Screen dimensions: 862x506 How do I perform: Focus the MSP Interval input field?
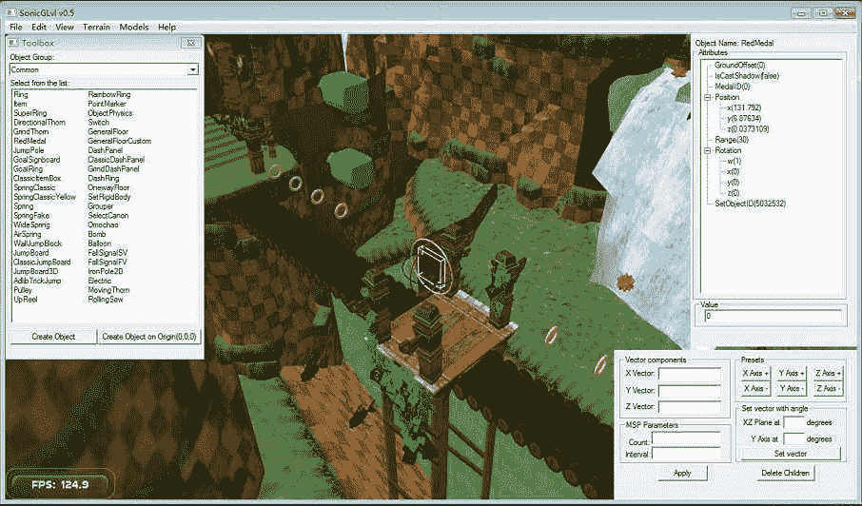[686, 454]
